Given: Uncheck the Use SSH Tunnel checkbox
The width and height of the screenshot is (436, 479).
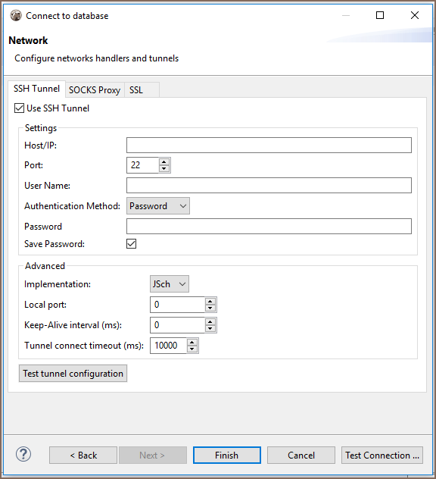Looking at the screenshot, I should tap(19, 108).
